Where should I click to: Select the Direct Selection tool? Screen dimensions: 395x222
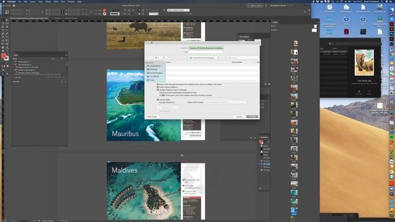[7, 20]
